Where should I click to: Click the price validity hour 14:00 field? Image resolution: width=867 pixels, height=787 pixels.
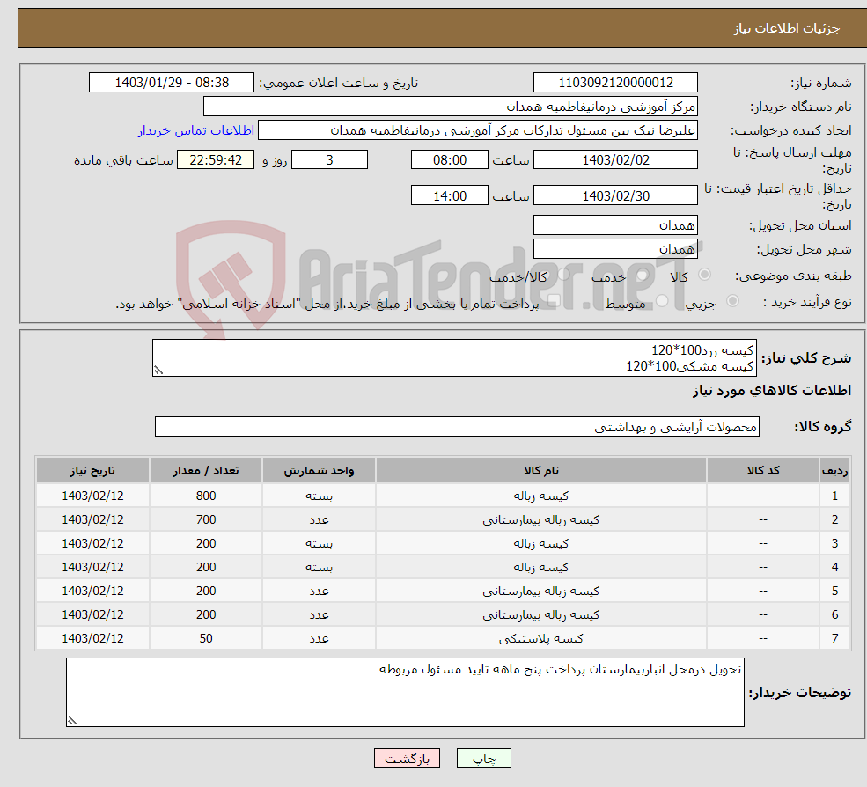[450, 195]
